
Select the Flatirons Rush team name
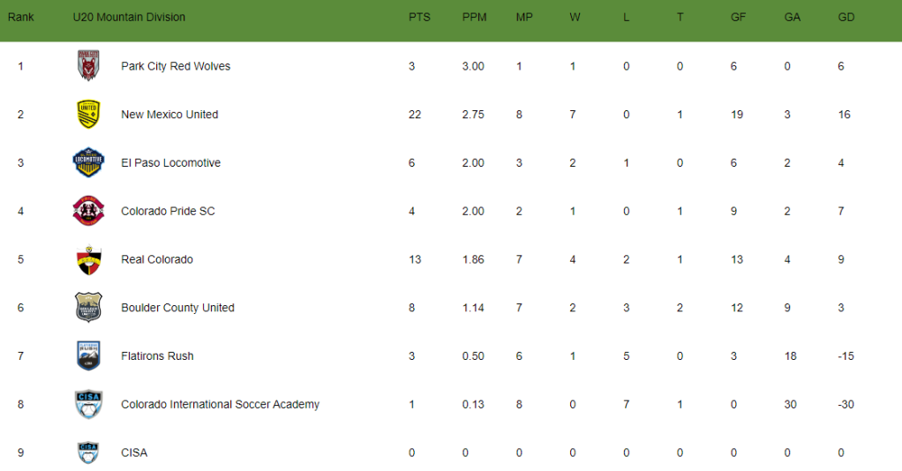click(157, 356)
